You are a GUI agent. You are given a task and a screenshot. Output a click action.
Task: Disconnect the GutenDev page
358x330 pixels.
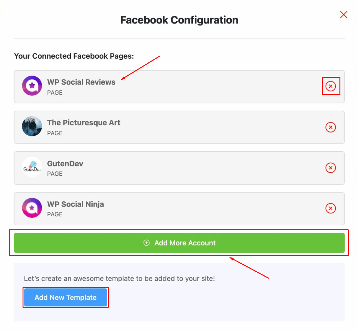[x=331, y=168]
